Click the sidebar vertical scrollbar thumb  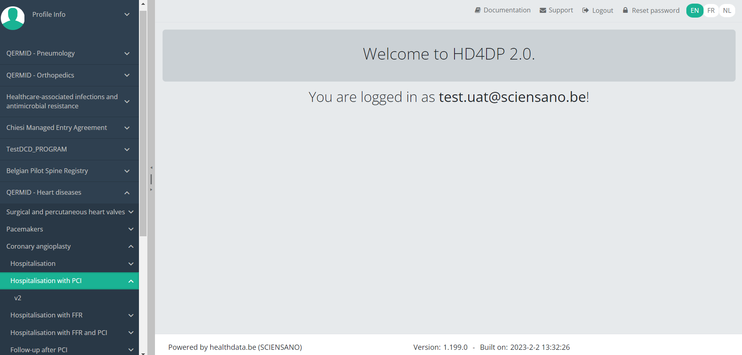pos(143,120)
